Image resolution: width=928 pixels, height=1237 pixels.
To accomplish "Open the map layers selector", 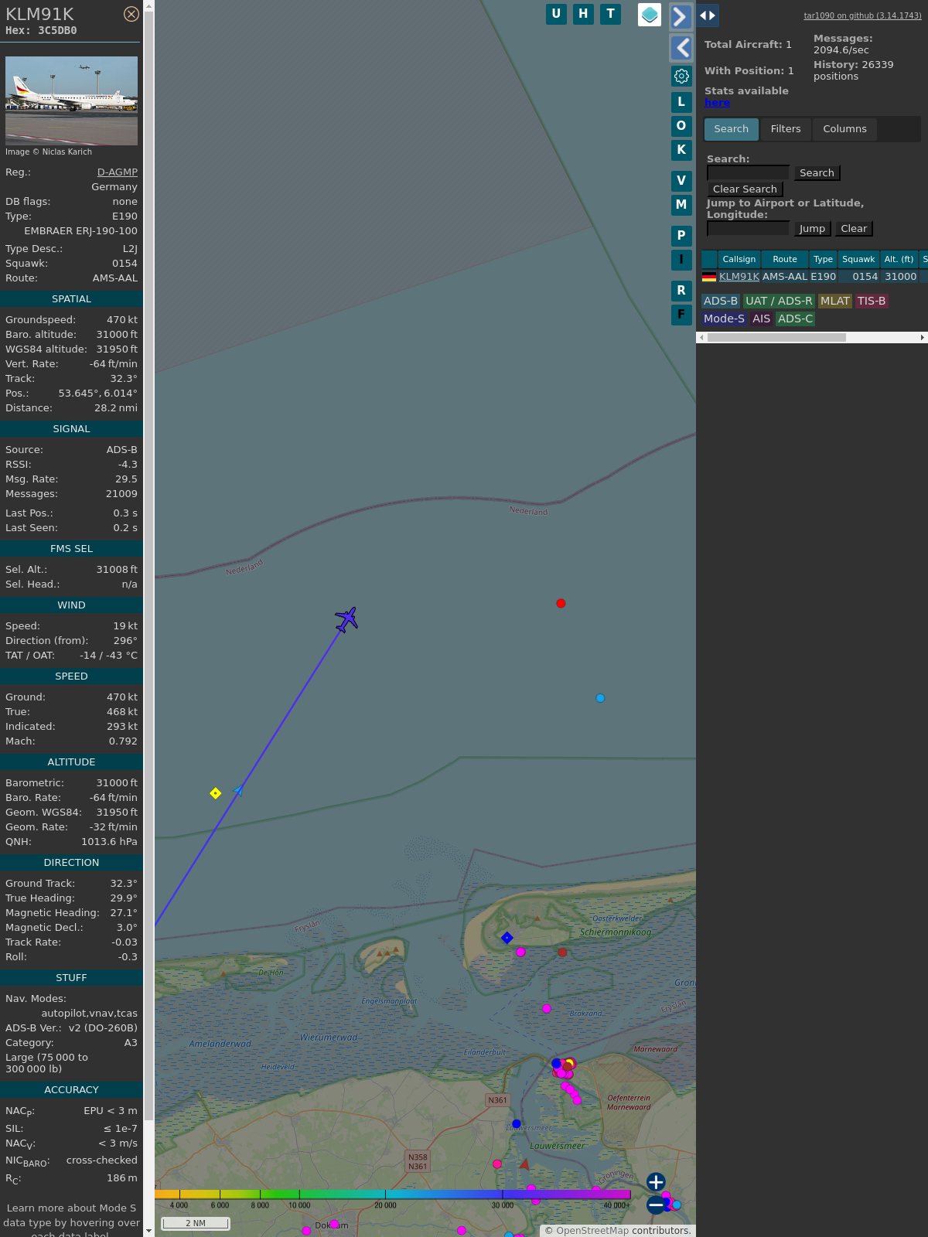I will pyautogui.click(x=650, y=15).
